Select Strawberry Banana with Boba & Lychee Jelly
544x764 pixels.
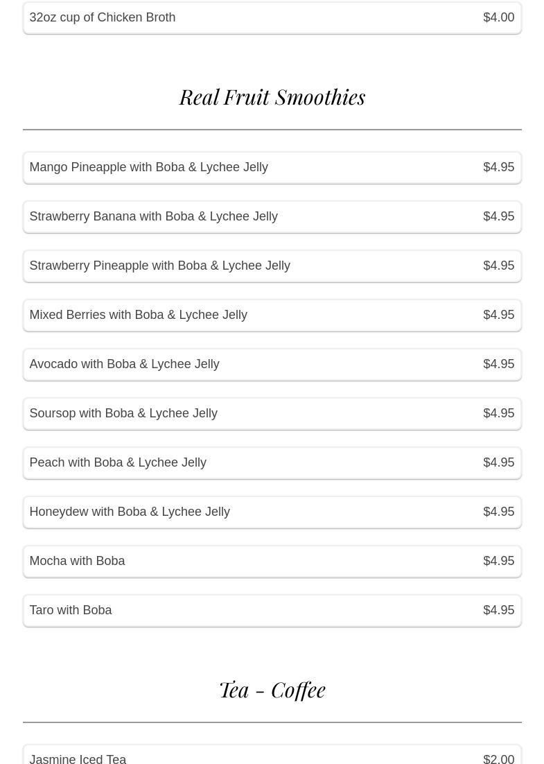[153, 216]
